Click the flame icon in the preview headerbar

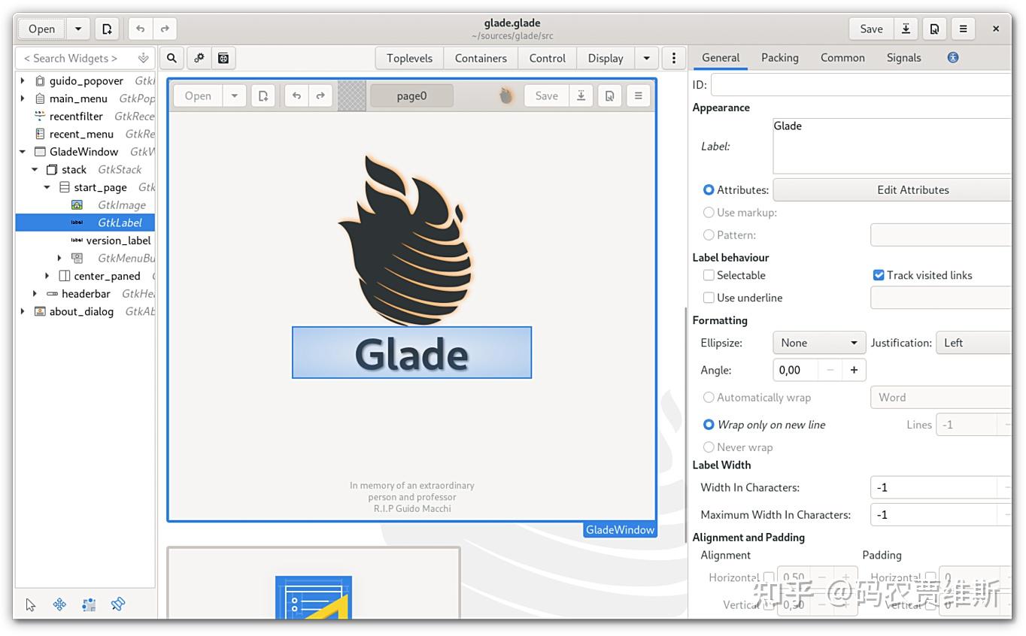[506, 95]
